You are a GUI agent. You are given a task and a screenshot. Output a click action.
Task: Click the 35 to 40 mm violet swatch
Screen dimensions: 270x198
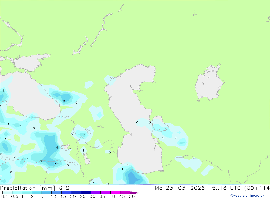click(x=106, y=193)
